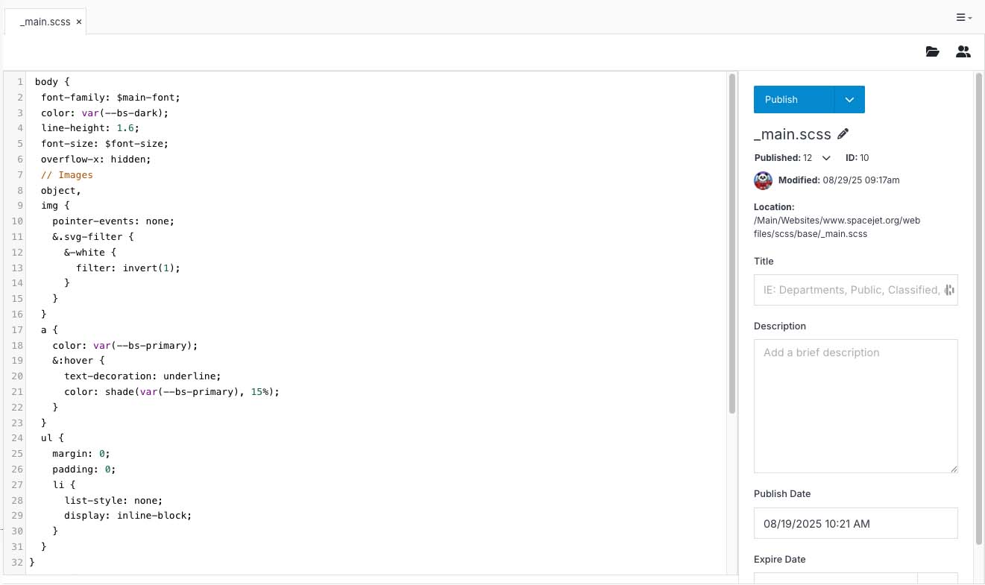985x585 pixels.
Task: Click the 'text-decoration: underline;' line
Action: click(x=143, y=376)
